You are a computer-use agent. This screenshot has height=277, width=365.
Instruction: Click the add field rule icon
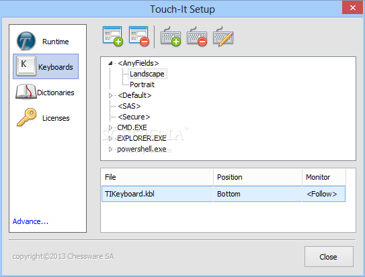pyautogui.click(x=113, y=36)
